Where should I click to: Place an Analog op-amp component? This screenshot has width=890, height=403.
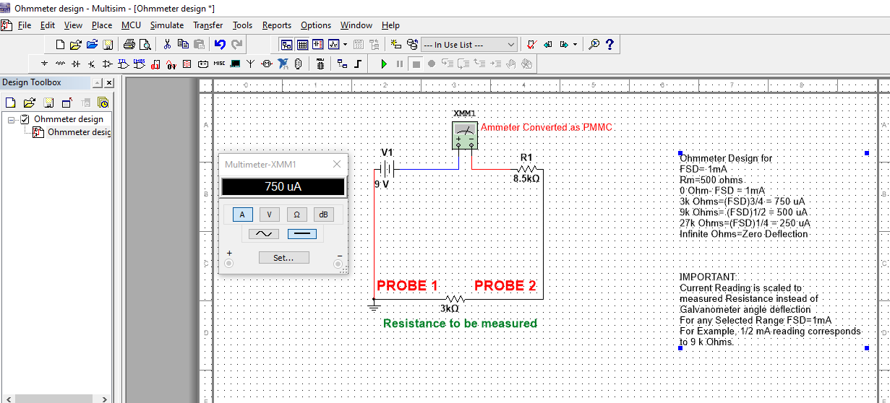point(108,64)
